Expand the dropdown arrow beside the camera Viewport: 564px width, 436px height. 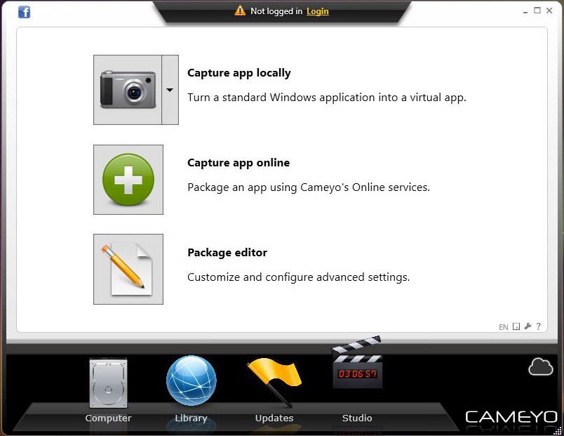[x=170, y=90]
